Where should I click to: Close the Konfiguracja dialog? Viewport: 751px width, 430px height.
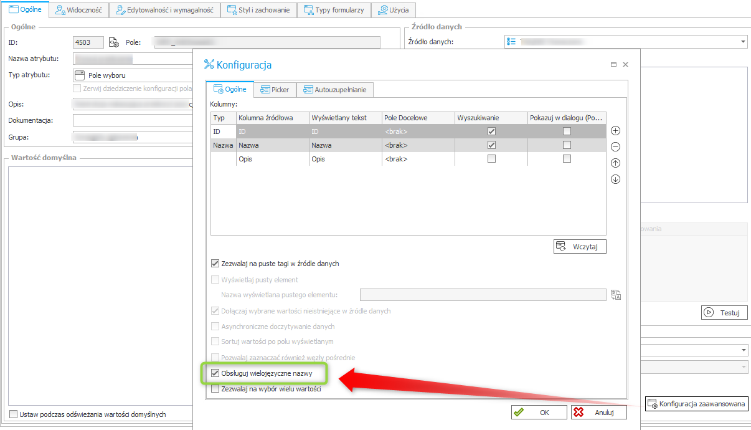pyautogui.click(x=626, y=65)
